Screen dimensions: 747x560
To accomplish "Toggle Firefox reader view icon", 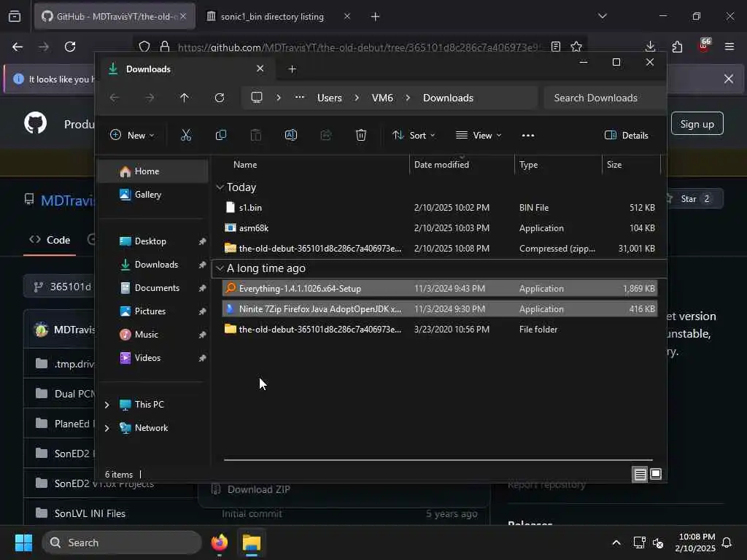I will pos(555,46).
